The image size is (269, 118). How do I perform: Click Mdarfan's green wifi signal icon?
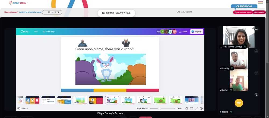pyautogui.click(x=231, y=90)
